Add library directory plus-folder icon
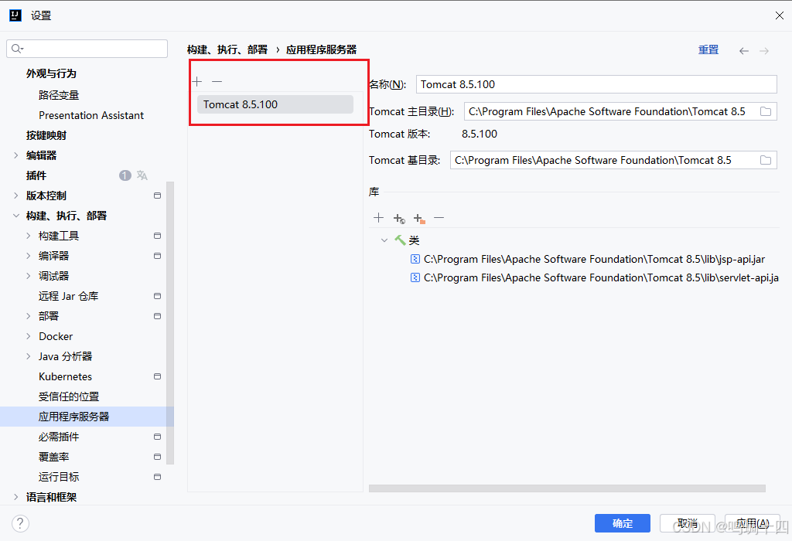The width and height of the screenshot is (792, 541). 419,219
